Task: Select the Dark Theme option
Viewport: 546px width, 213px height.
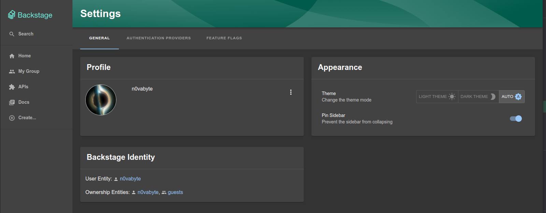Action: [478, 97]
